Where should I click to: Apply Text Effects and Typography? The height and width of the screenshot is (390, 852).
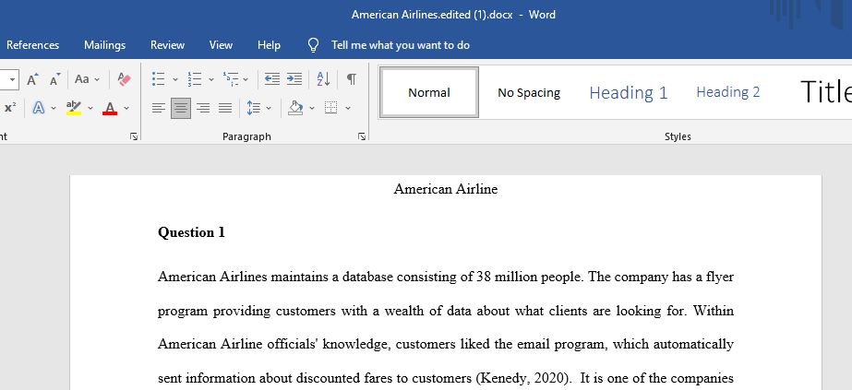39,108
